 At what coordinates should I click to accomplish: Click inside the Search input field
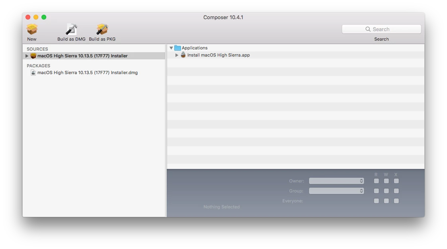(382, 29)
